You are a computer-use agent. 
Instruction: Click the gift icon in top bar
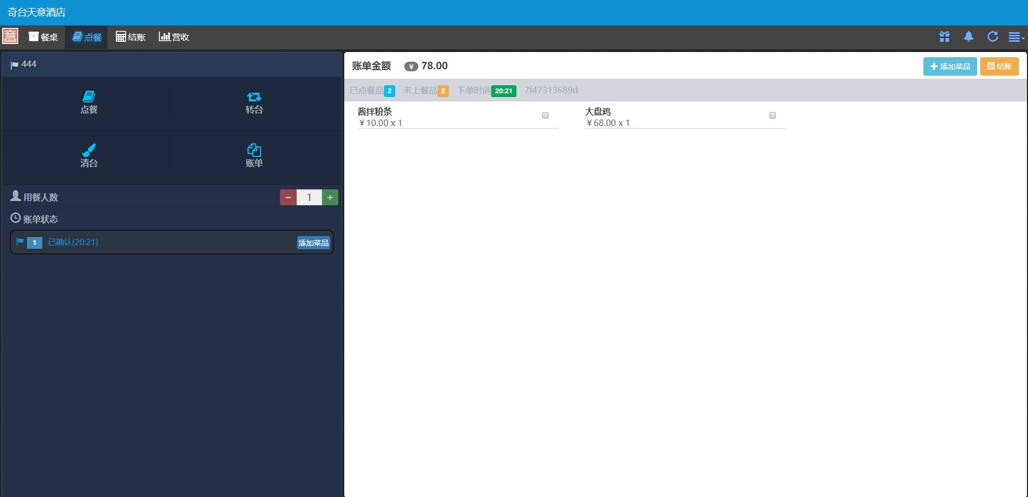(x=944, y=36)
